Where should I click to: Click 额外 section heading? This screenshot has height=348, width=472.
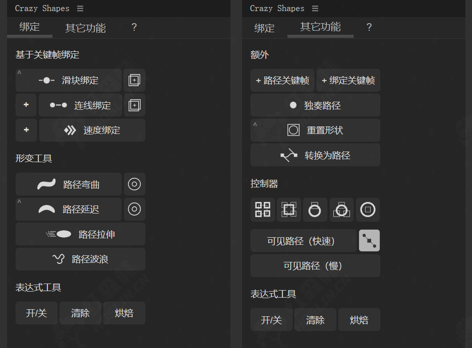click(x=260, y=55)
